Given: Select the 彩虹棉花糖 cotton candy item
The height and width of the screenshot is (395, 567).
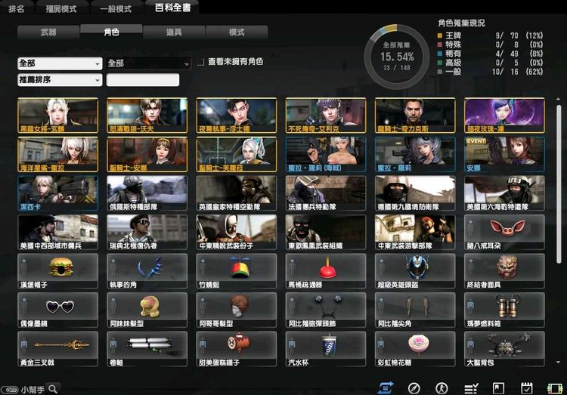Looking at the screenshot, I should point(415,349).
